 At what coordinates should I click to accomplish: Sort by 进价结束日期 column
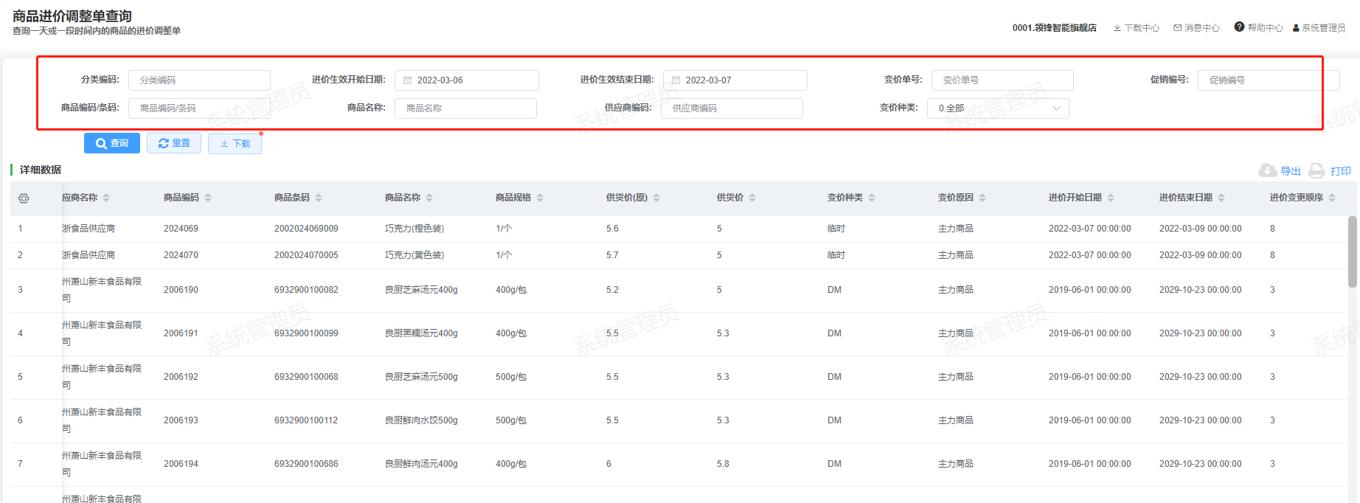[x=1221, y=198]
